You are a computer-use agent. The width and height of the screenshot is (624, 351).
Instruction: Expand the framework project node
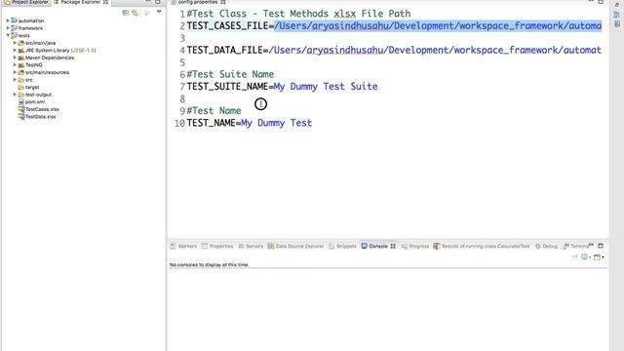[8, 28]
